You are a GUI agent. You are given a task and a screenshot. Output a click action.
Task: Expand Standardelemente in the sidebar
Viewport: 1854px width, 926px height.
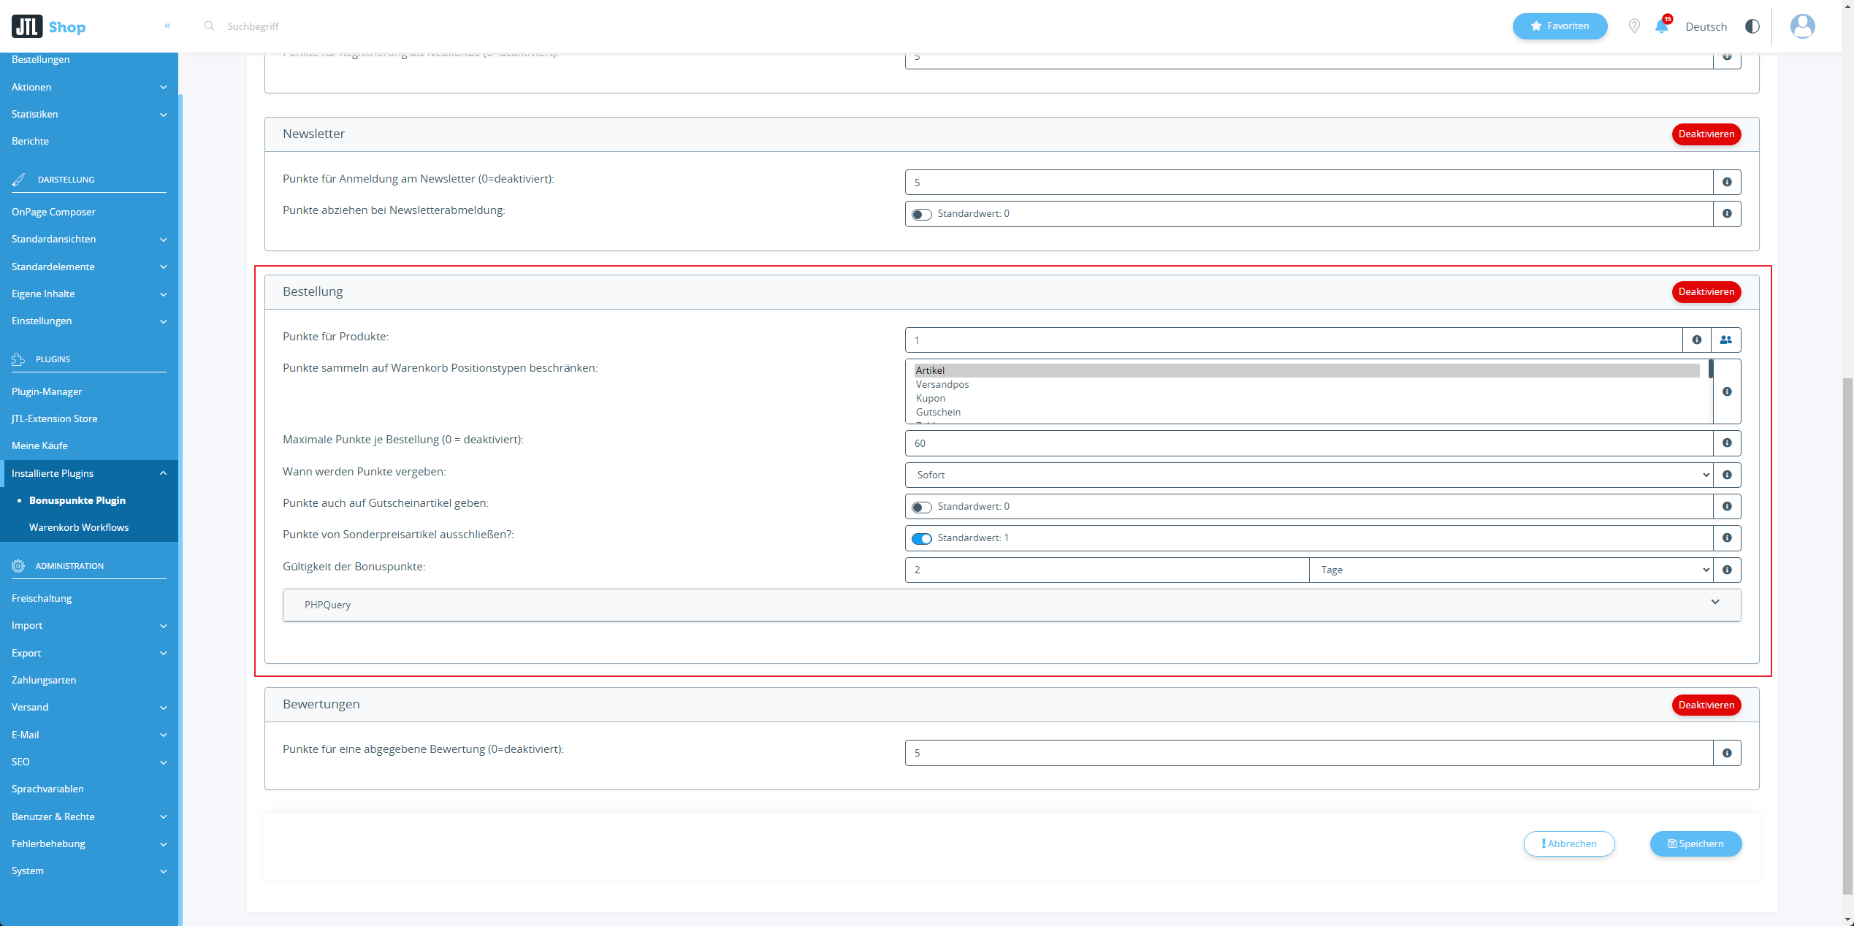click(89, 267)
